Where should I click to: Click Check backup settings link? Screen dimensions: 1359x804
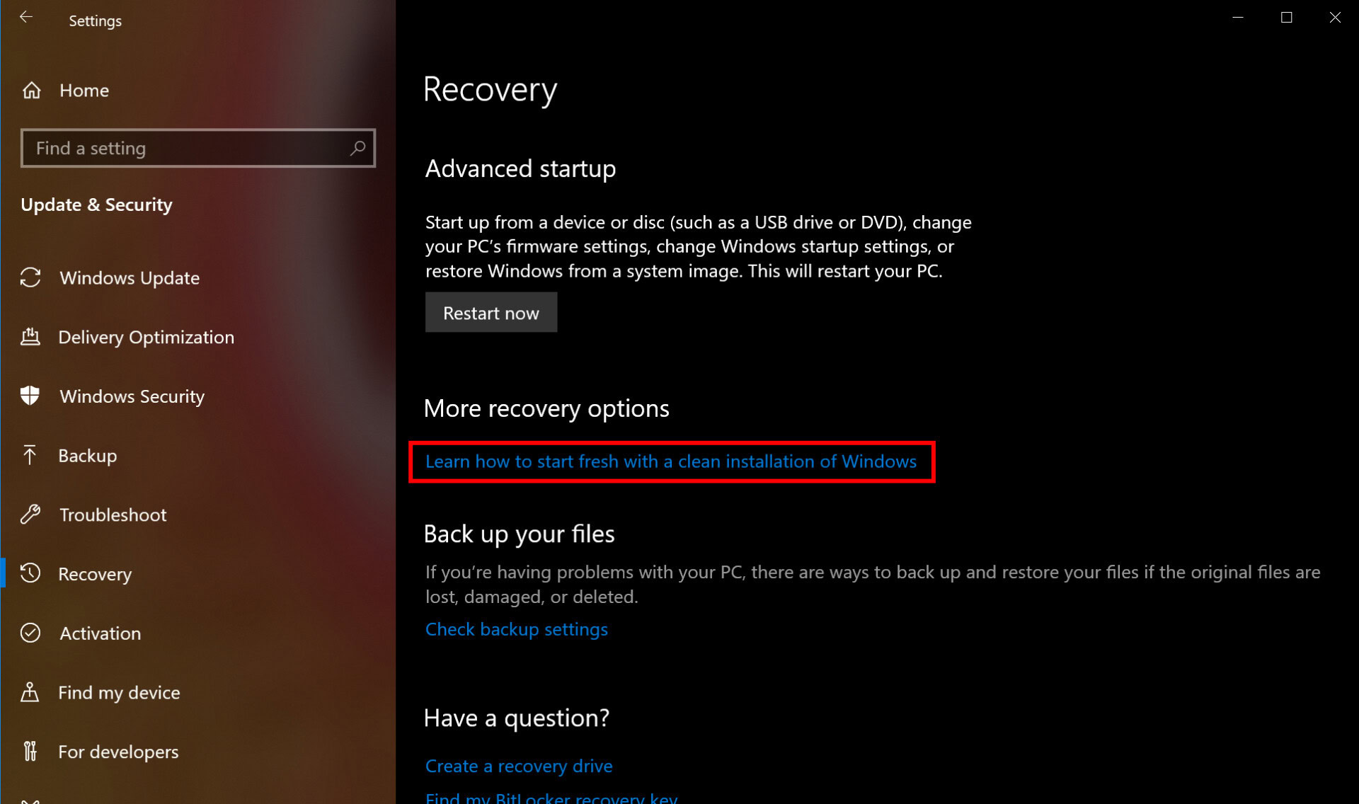tap(516, 629)
